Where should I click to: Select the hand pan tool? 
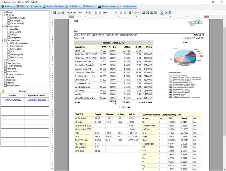[x=162, y=13]
